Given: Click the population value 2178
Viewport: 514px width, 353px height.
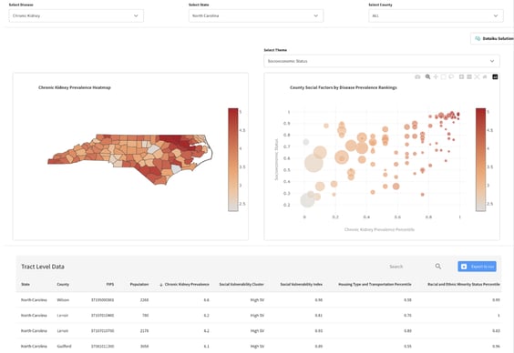Looking at the screenshot, I should 144,331.
